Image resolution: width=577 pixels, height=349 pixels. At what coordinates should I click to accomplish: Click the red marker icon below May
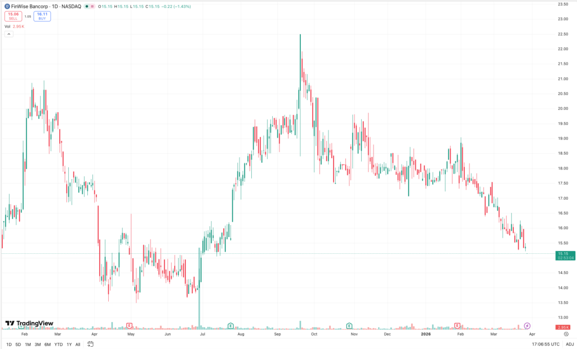[x=129, y=325]
